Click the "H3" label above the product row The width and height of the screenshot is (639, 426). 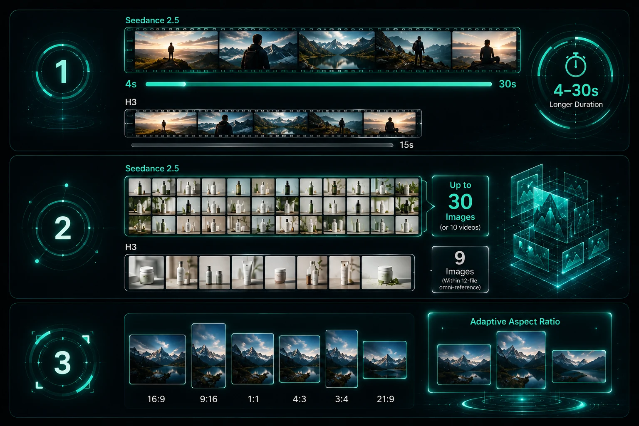pyautogui.click(x=131, y=247)
